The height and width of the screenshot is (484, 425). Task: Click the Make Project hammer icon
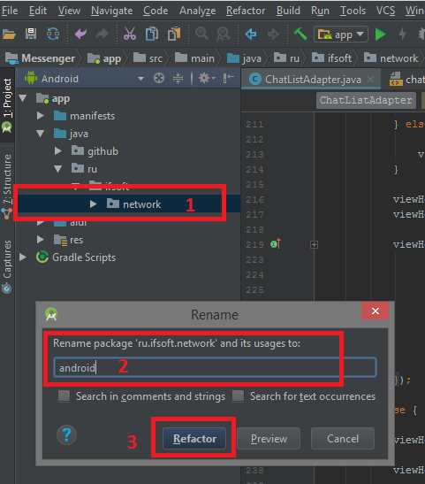click(x=300, y=34)
